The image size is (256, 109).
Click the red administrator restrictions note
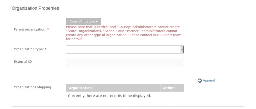click(x=123, y=33)
